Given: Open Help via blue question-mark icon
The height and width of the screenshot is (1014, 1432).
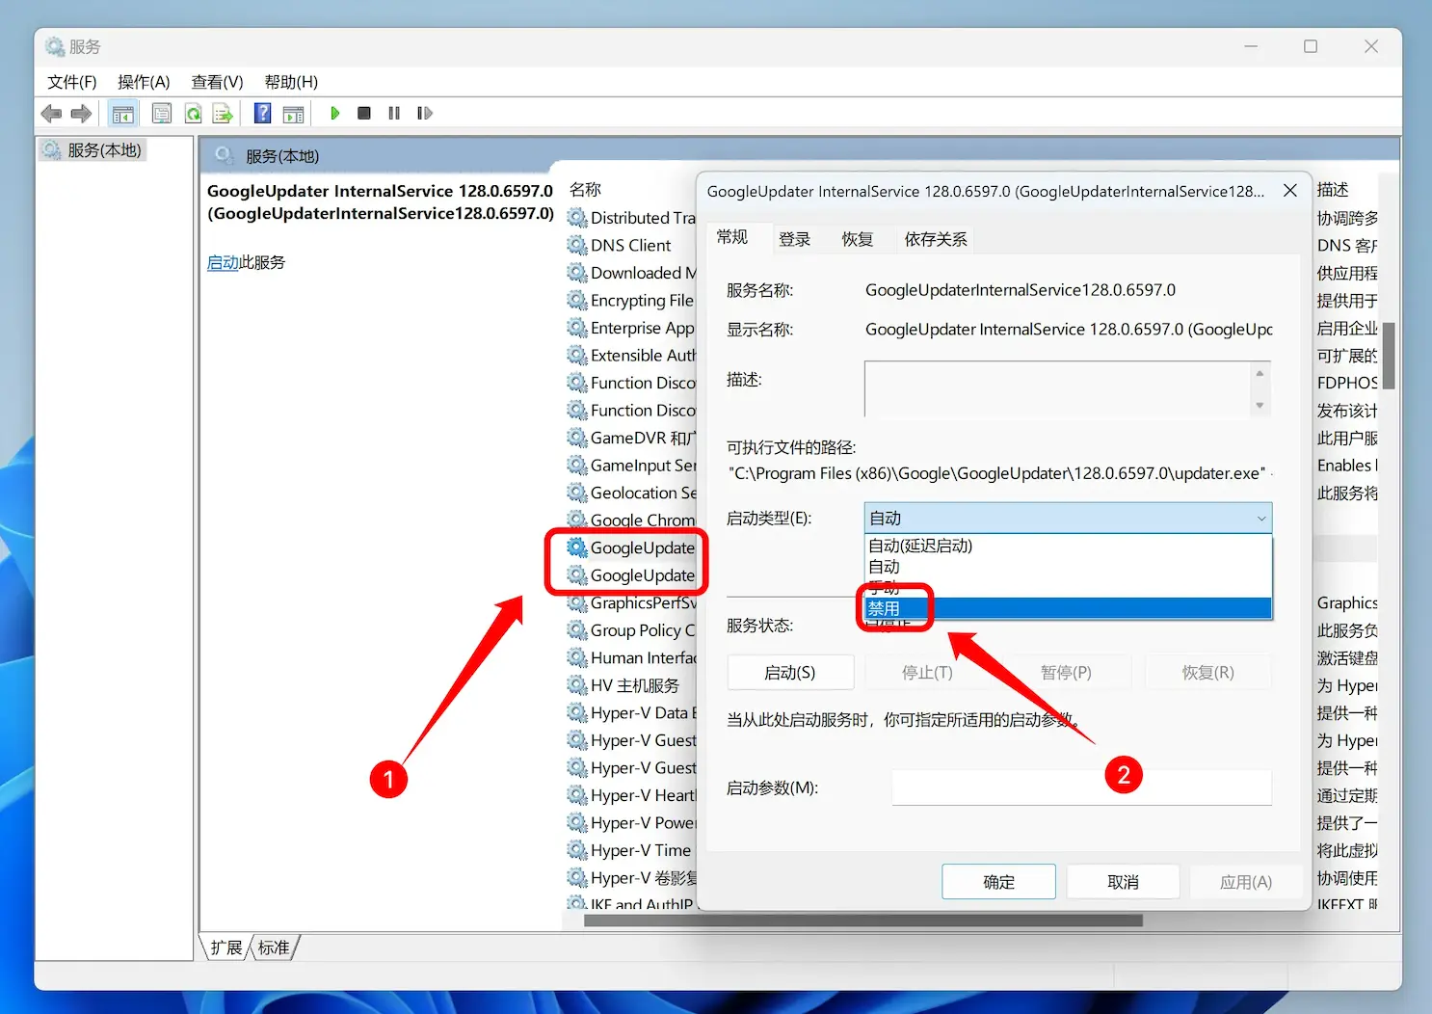Looking at the screenshot, I should click(x=262, y=114).
